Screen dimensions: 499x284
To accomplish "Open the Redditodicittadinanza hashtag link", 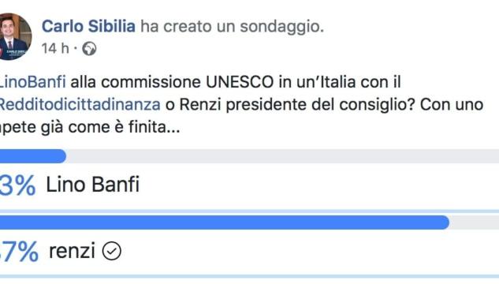I will (80, 104).
